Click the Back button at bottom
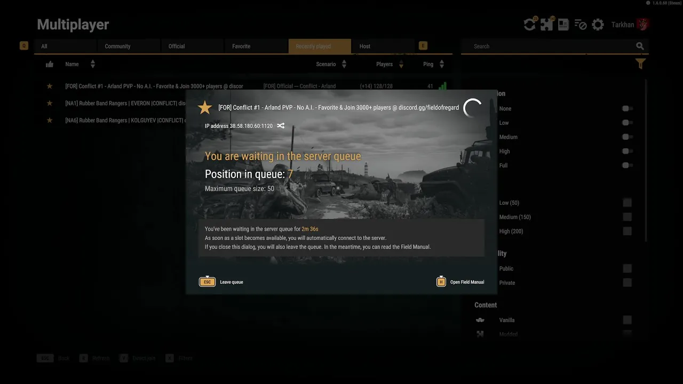This screenshot has width=683, height=384. (x=53, y=358)
